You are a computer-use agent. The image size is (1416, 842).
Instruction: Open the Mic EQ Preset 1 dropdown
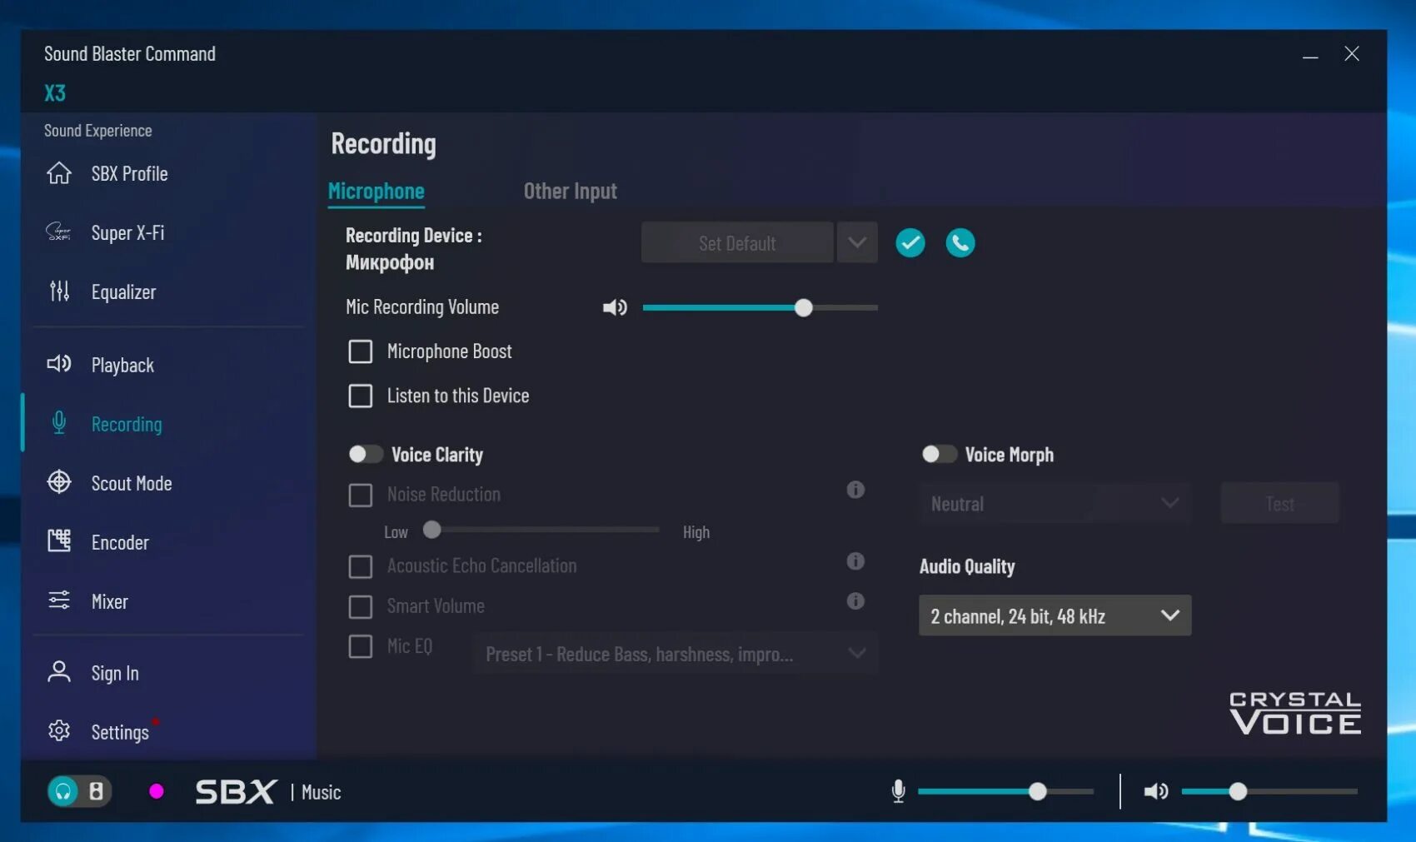676,654
